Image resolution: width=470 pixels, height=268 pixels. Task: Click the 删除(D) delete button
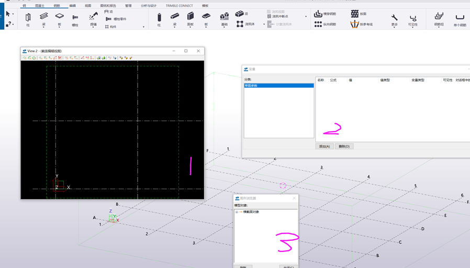(344, 146)
